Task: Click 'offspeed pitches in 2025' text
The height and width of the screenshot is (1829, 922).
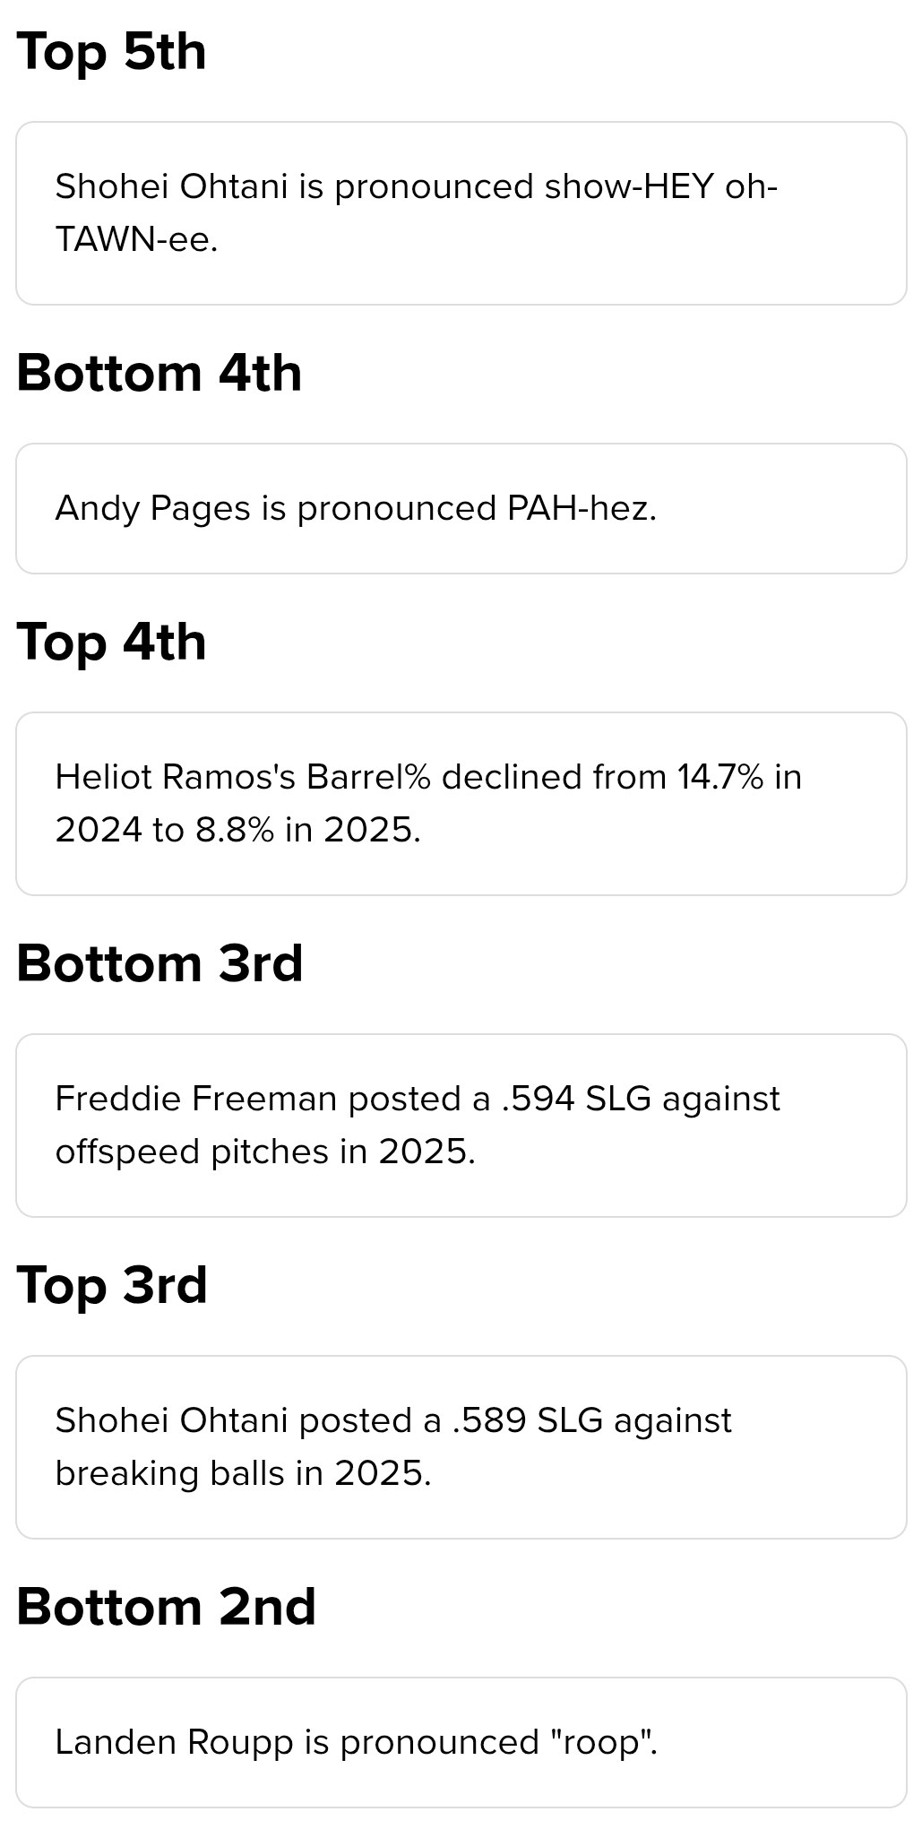Action: [265, 1152]
